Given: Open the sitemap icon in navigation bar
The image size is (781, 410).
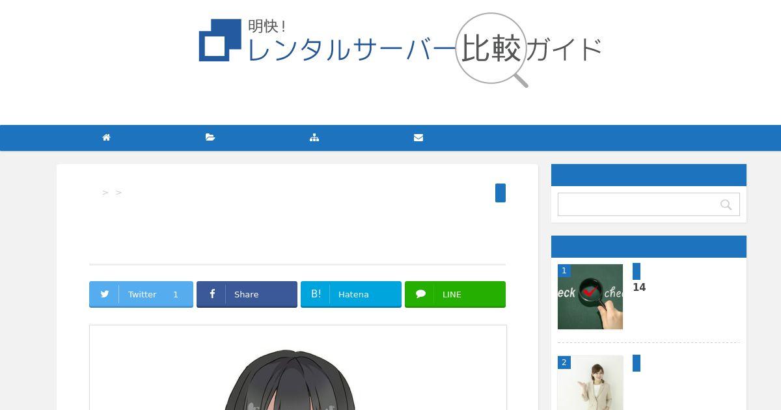Looking at the screenshot, I should pos(314,137).
